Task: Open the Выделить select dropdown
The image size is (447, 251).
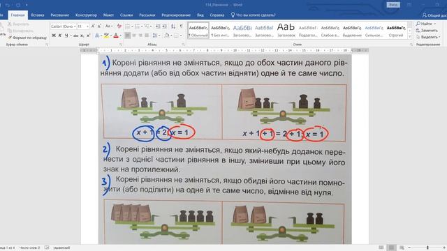Action: (428, 37)
